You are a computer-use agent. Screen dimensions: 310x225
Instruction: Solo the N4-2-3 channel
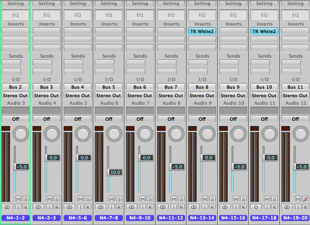tap(57, 199)
